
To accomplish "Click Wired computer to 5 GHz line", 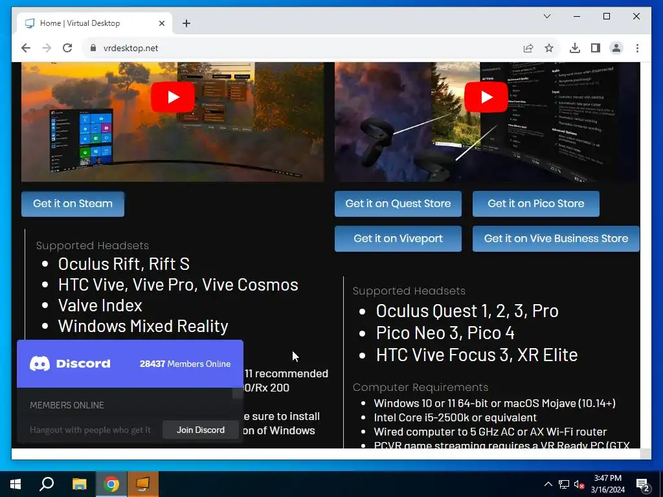I will point(491,432).
